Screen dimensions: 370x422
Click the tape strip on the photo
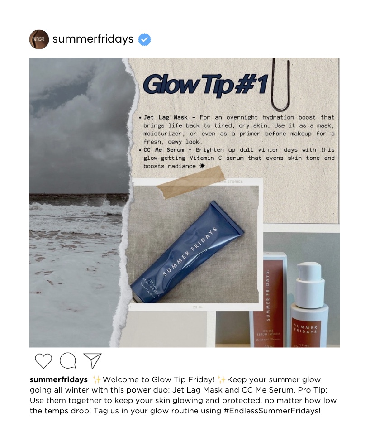(x=190, y=183)
